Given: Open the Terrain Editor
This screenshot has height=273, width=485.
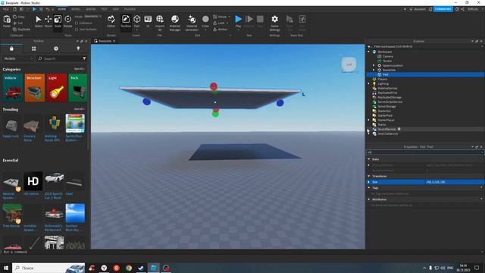Looking at the screenshot, I should tap(111, 21).
